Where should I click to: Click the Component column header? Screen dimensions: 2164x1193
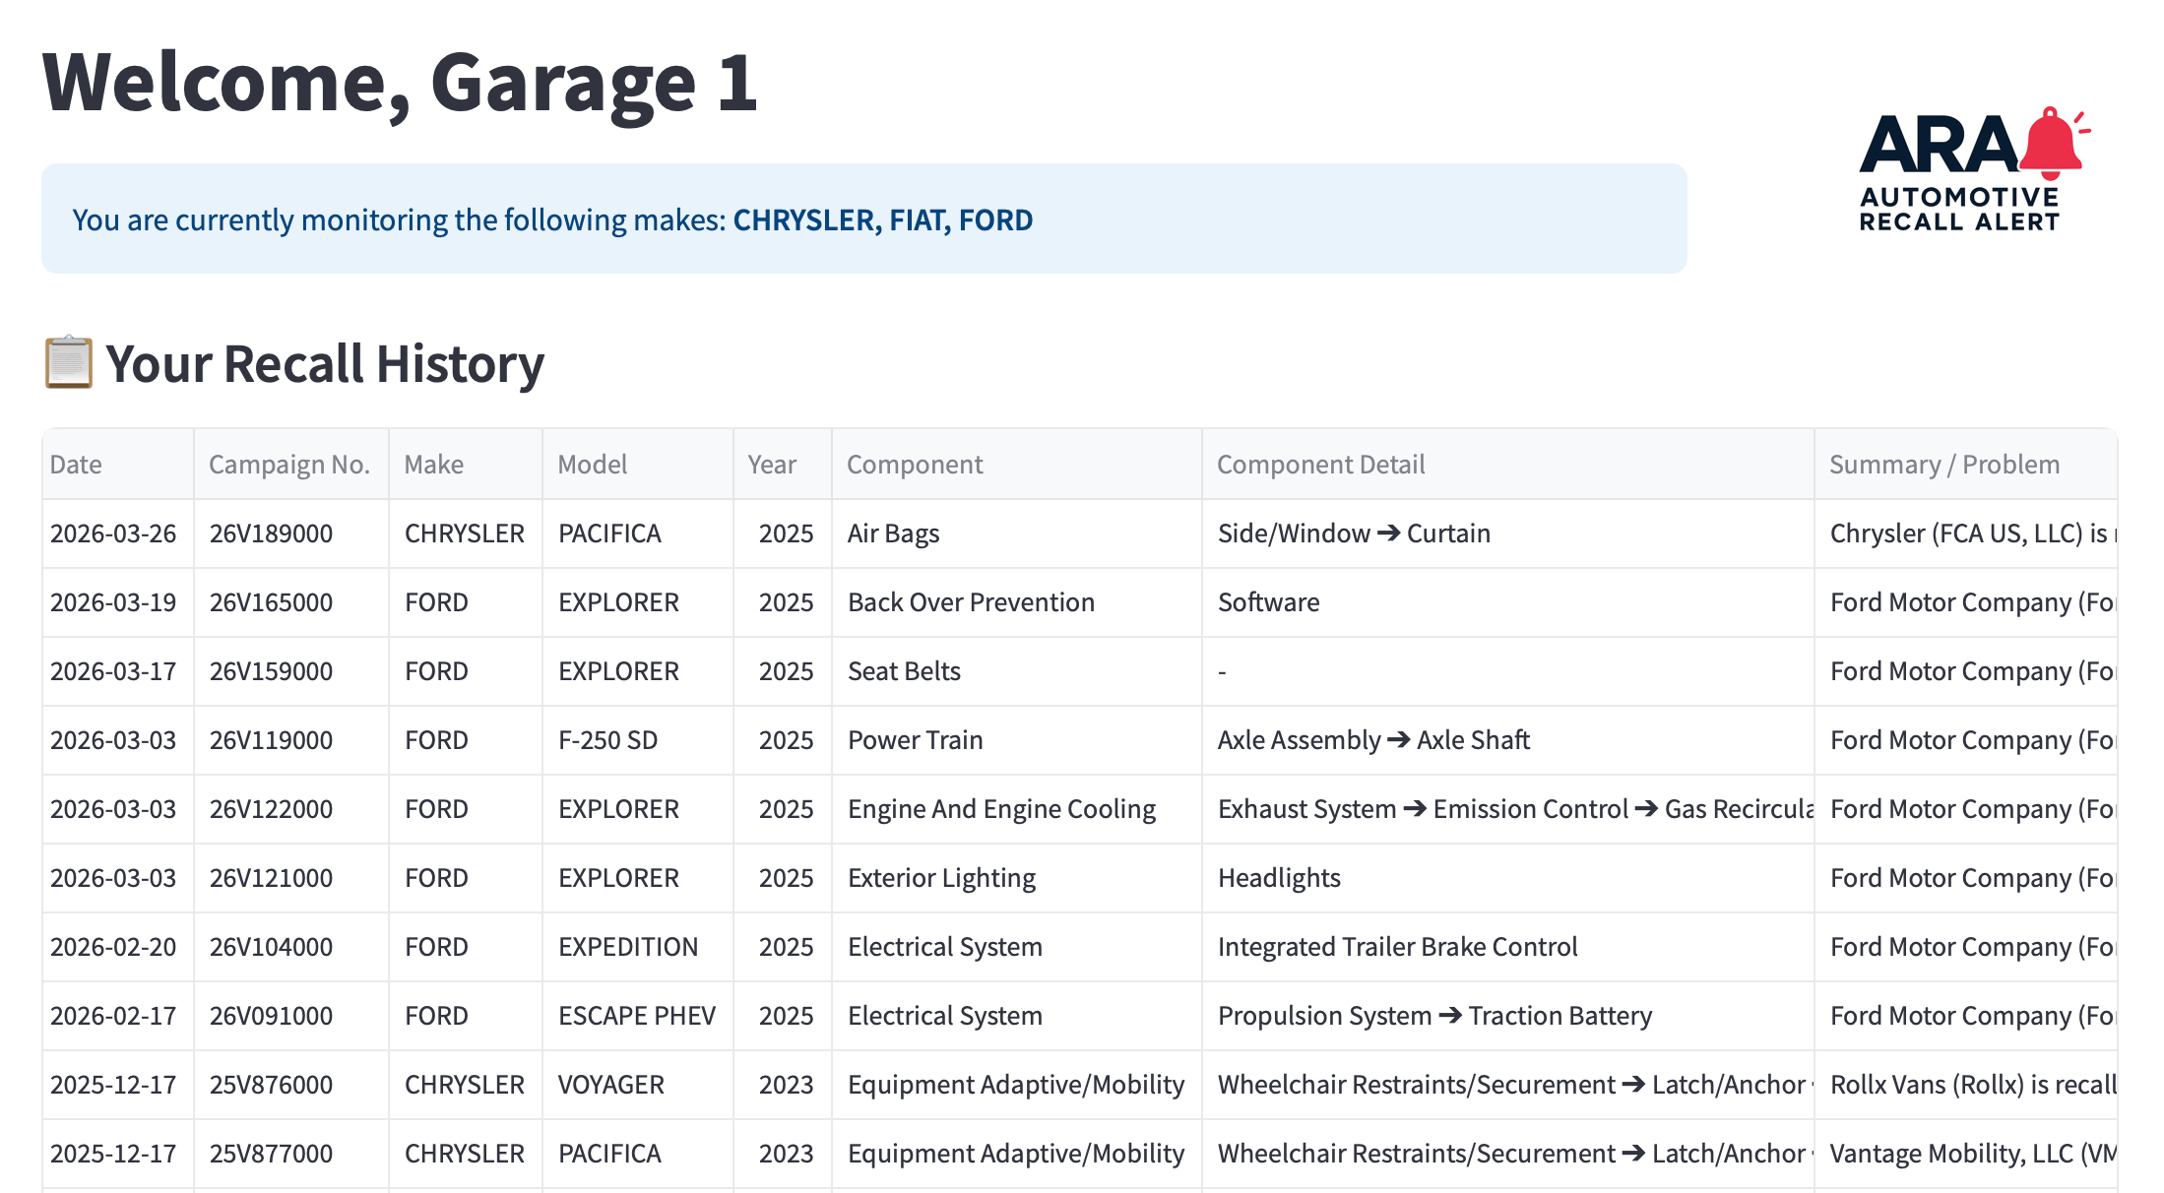tap(1017, 465)
